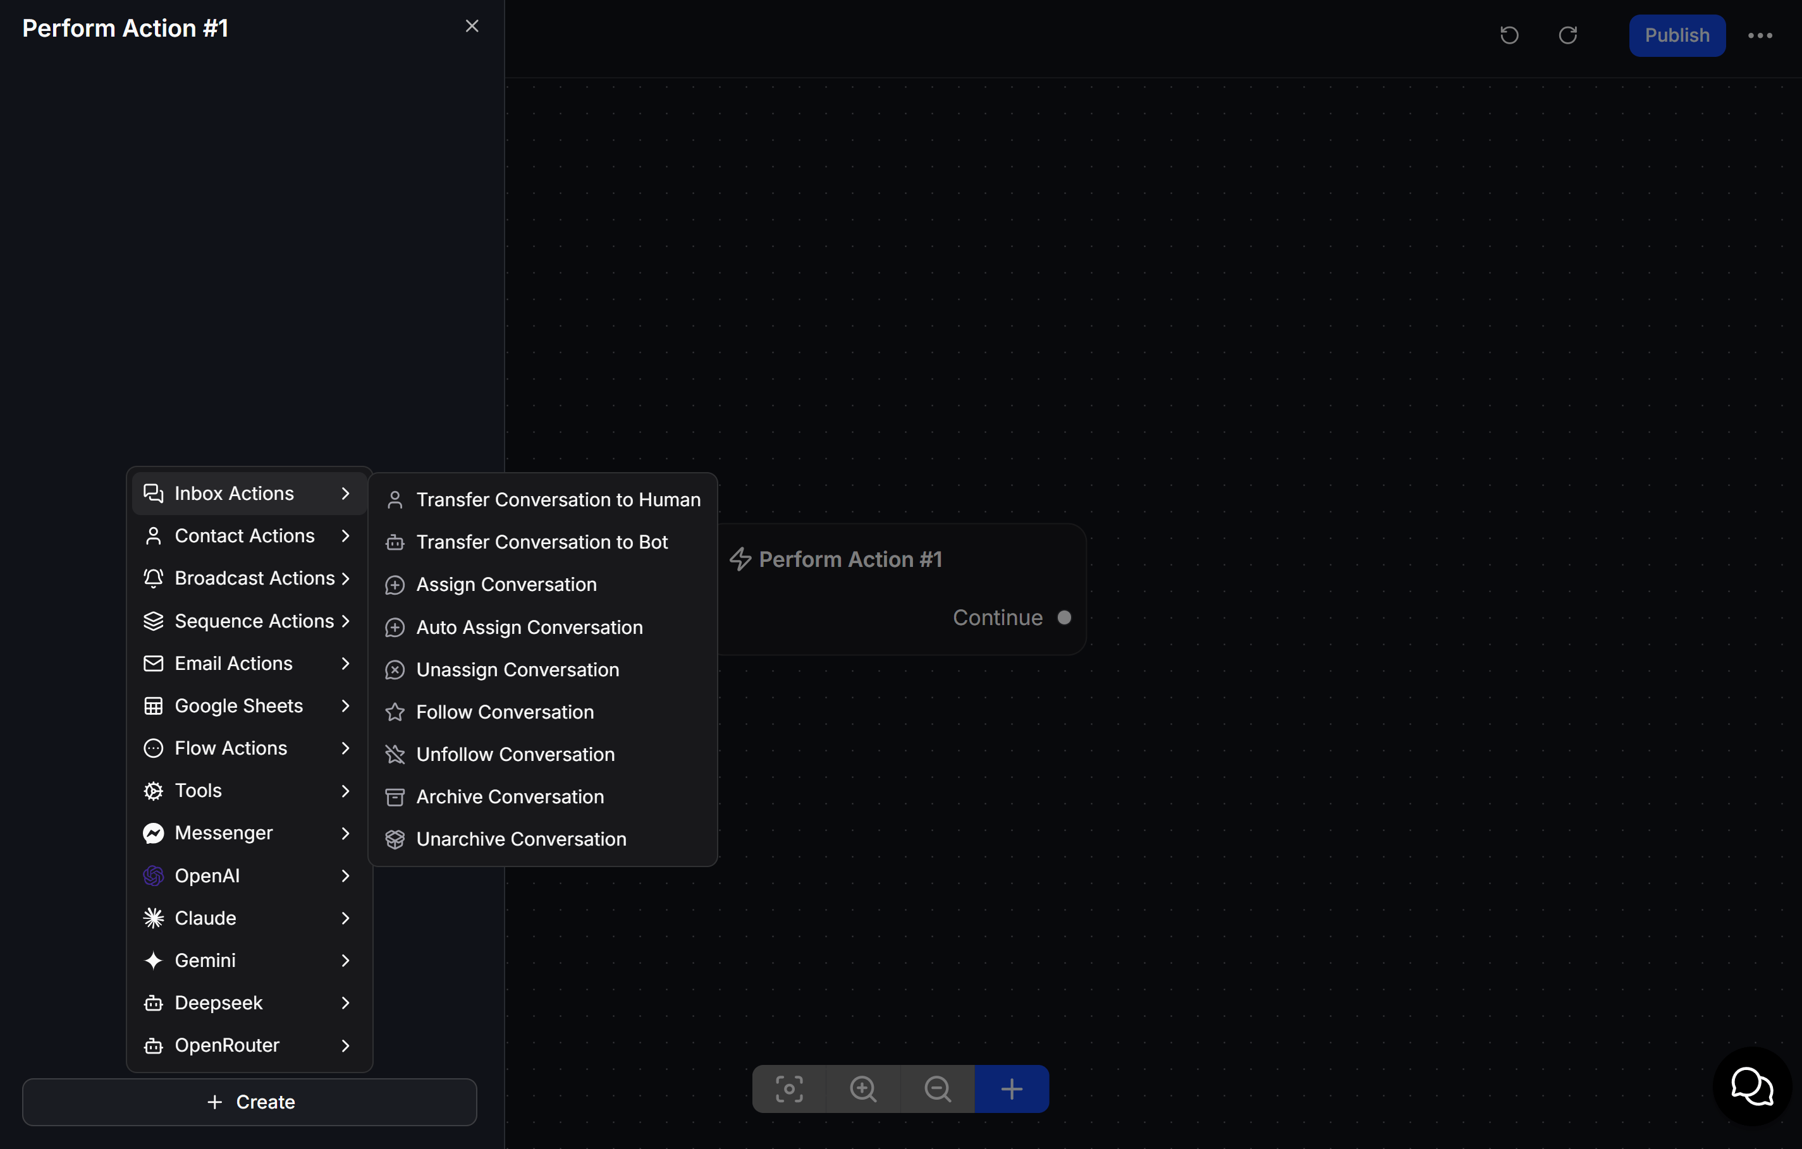1802x1149 pixels.
Task: Expand Messenger submenu chevron
Action: 345,832
